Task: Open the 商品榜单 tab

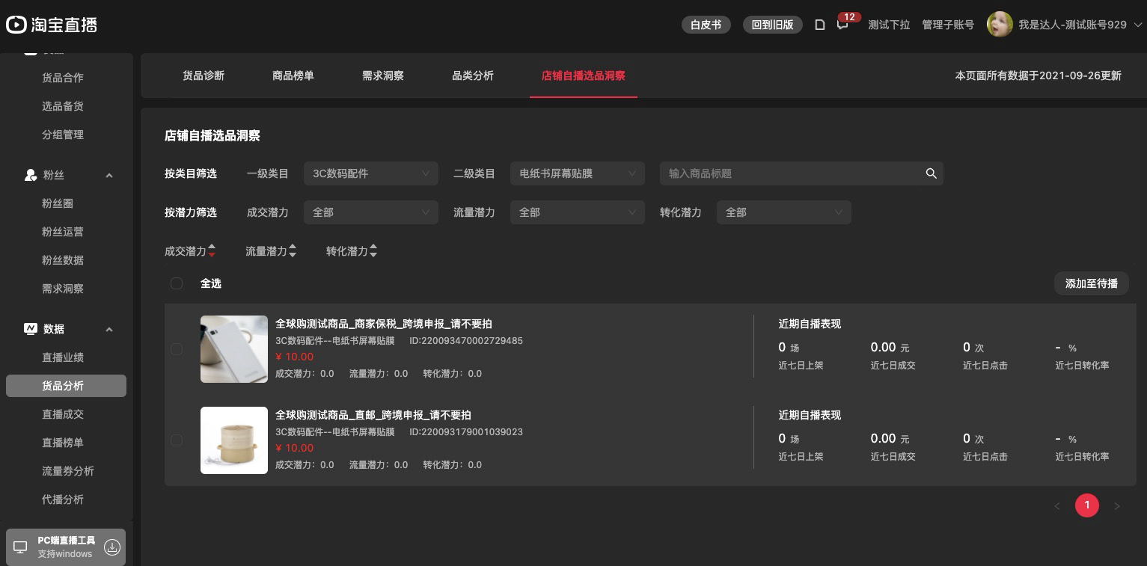Action: point(293,76)
